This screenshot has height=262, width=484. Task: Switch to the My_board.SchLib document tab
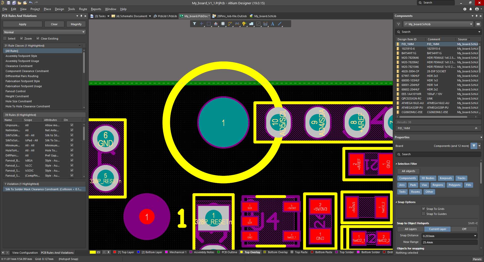pyautogui.click(x=265, y=16)
